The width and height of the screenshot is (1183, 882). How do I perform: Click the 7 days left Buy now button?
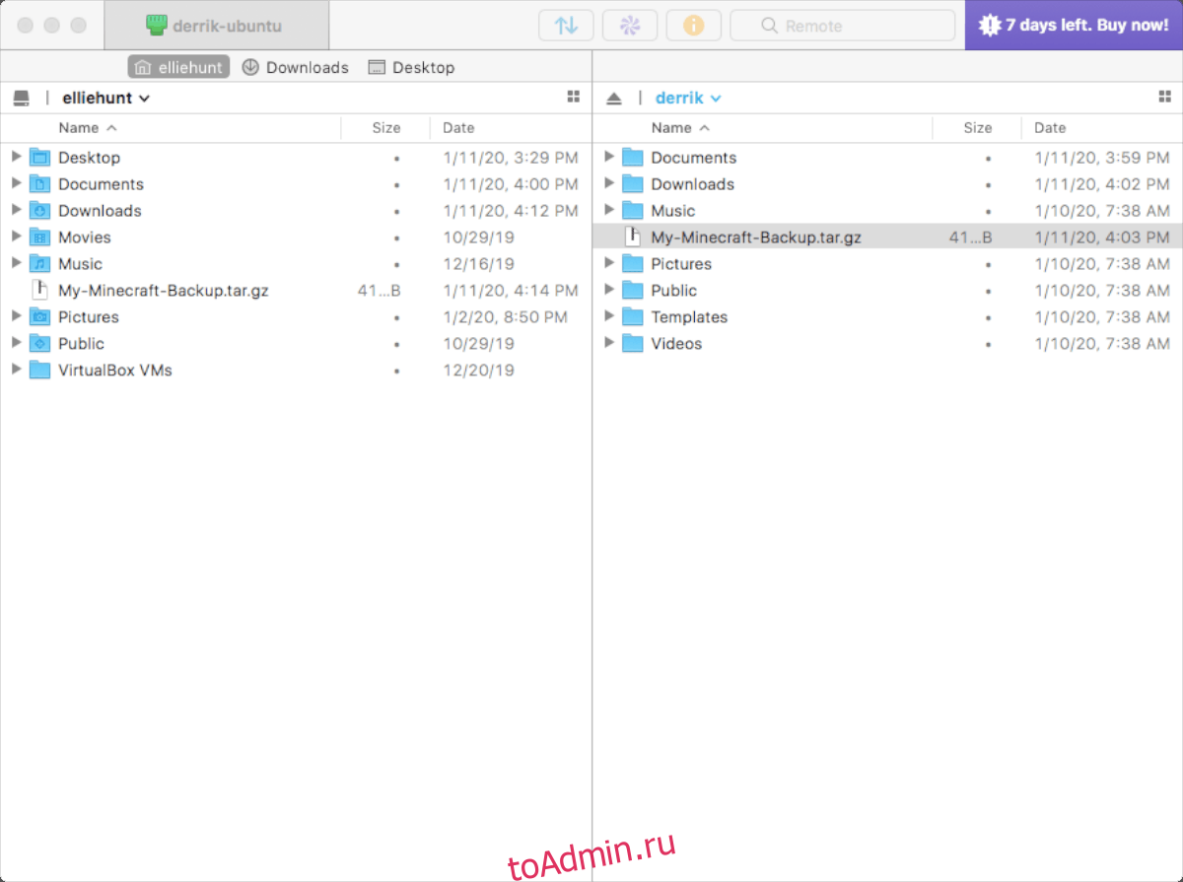click(x=1074, y=26)
